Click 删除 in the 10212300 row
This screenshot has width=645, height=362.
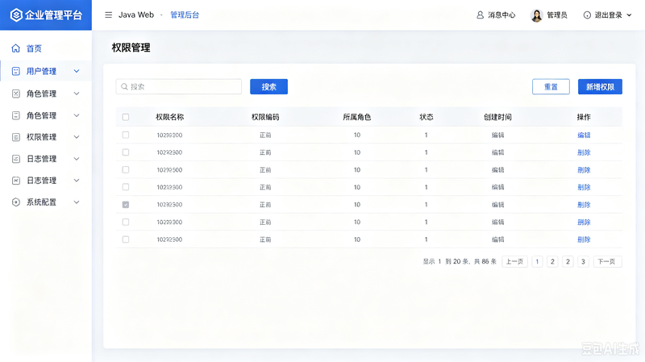tap(584, 187)
